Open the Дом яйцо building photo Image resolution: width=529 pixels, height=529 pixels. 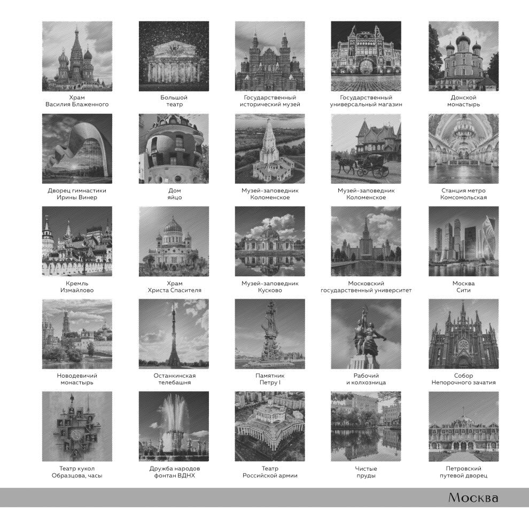[x=174, y=149]
